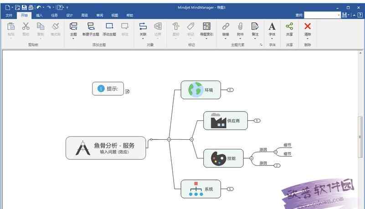Click the 共享 share icon

(x=289, y=26)
